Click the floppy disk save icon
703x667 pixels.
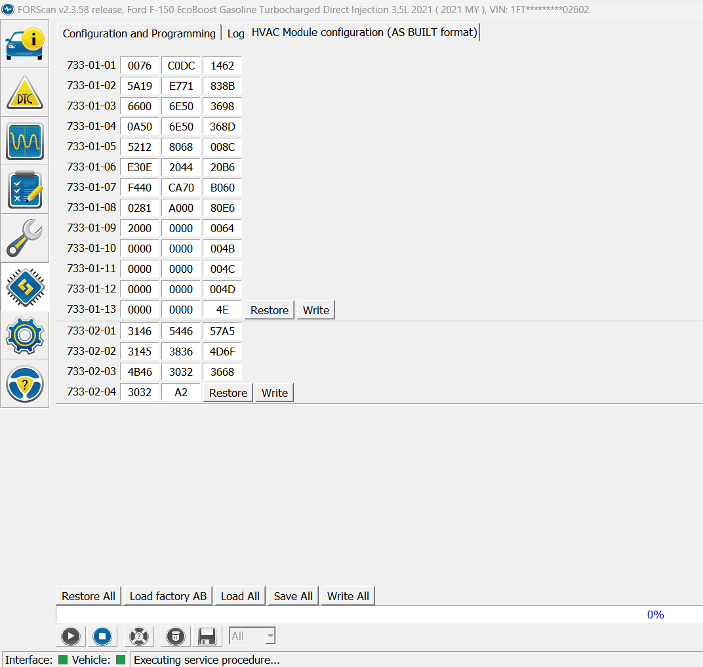207,636
